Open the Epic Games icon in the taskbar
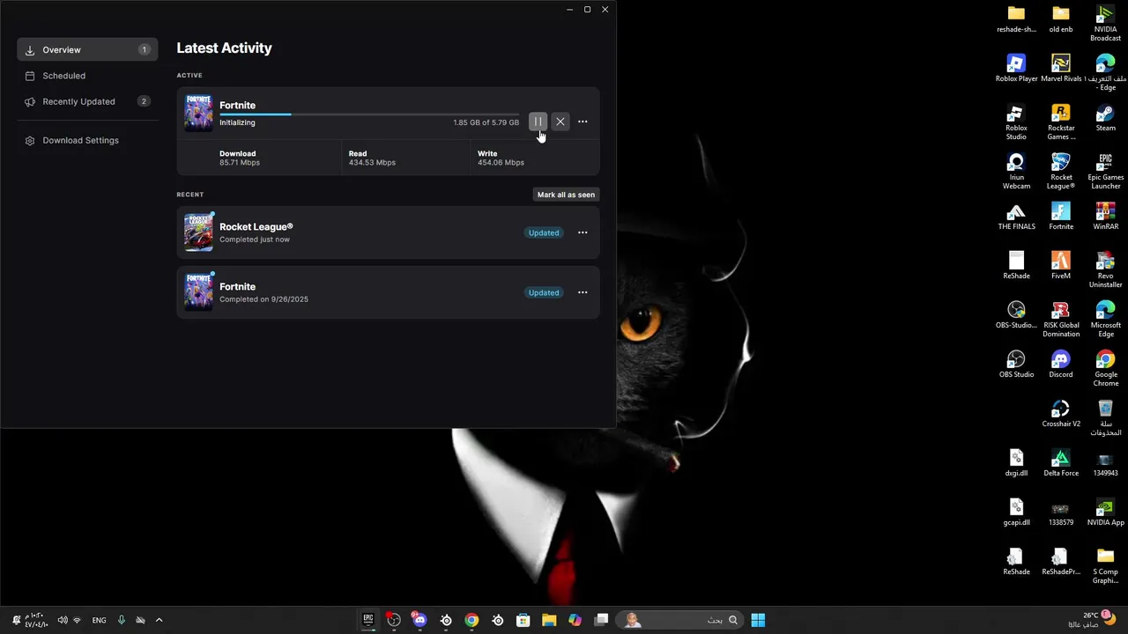1128x634 pixels. tap(368, 620)
